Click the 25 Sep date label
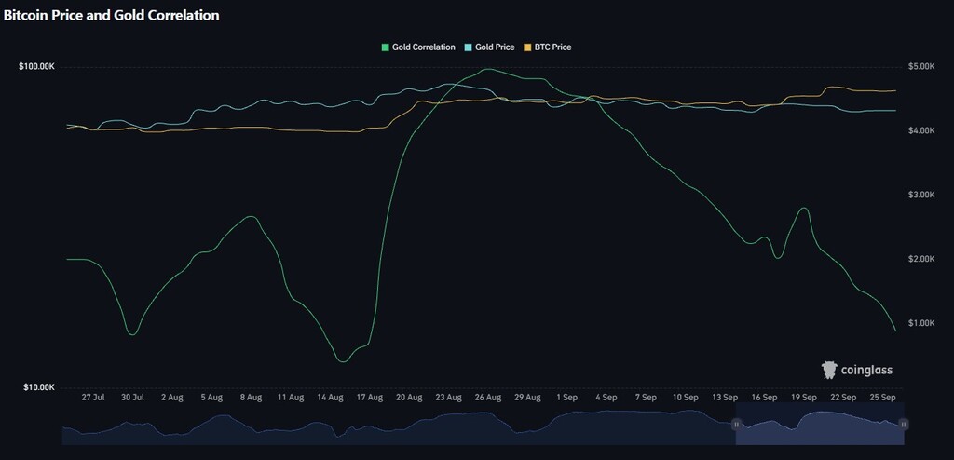 (x=883, y=398)
